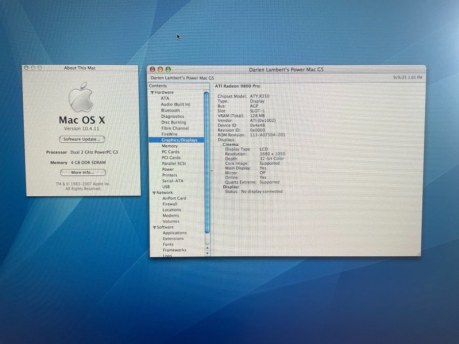Select Applications under Software
Screen dimensions: 459x344
click(x=174, y=233)
